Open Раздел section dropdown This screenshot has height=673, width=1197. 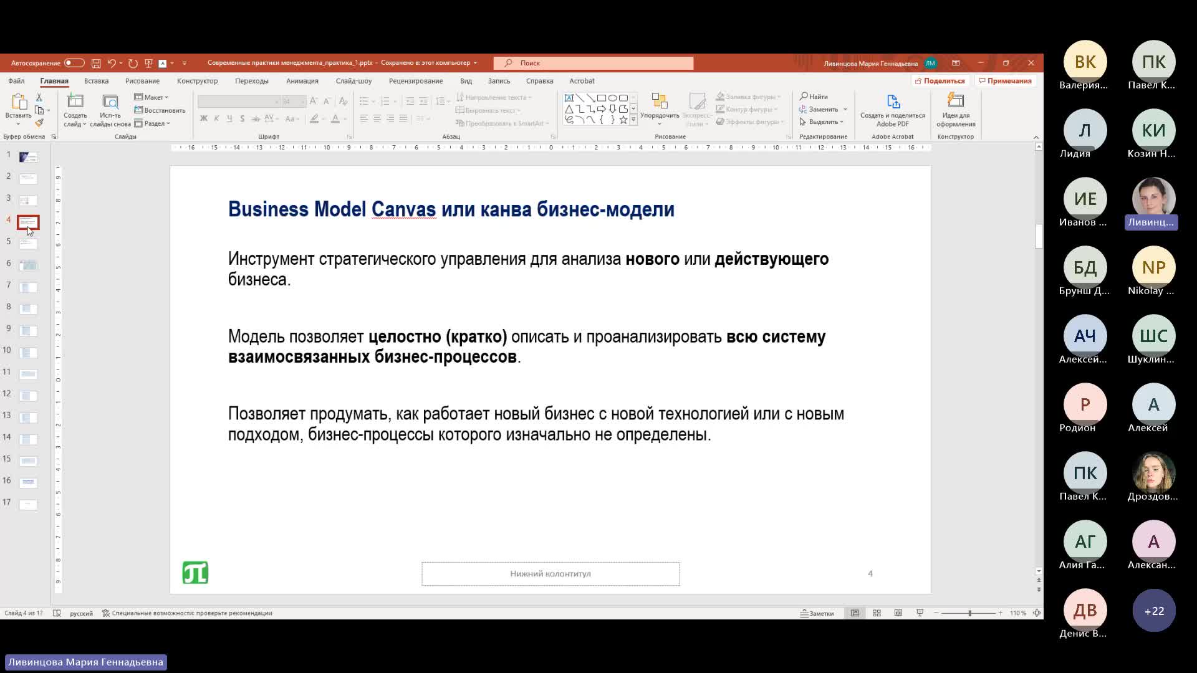[152, 123]
